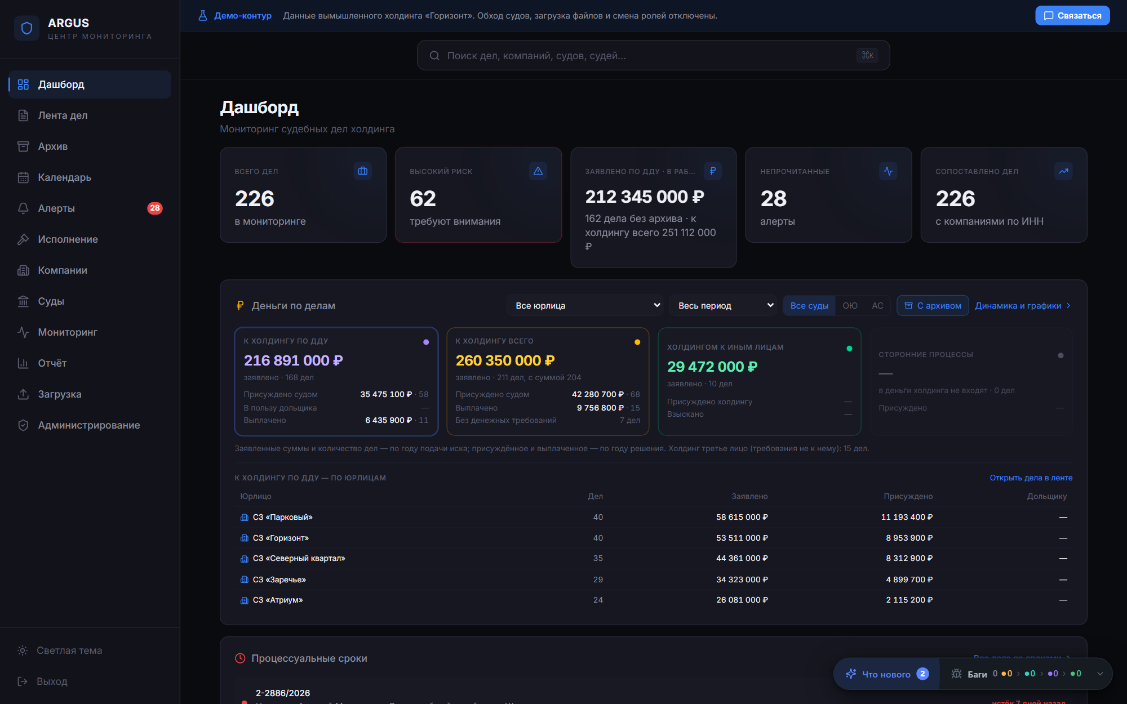1127x704 pixels.
Task: Click the flask icon next to Демо-контур
Action: point(203,16)
